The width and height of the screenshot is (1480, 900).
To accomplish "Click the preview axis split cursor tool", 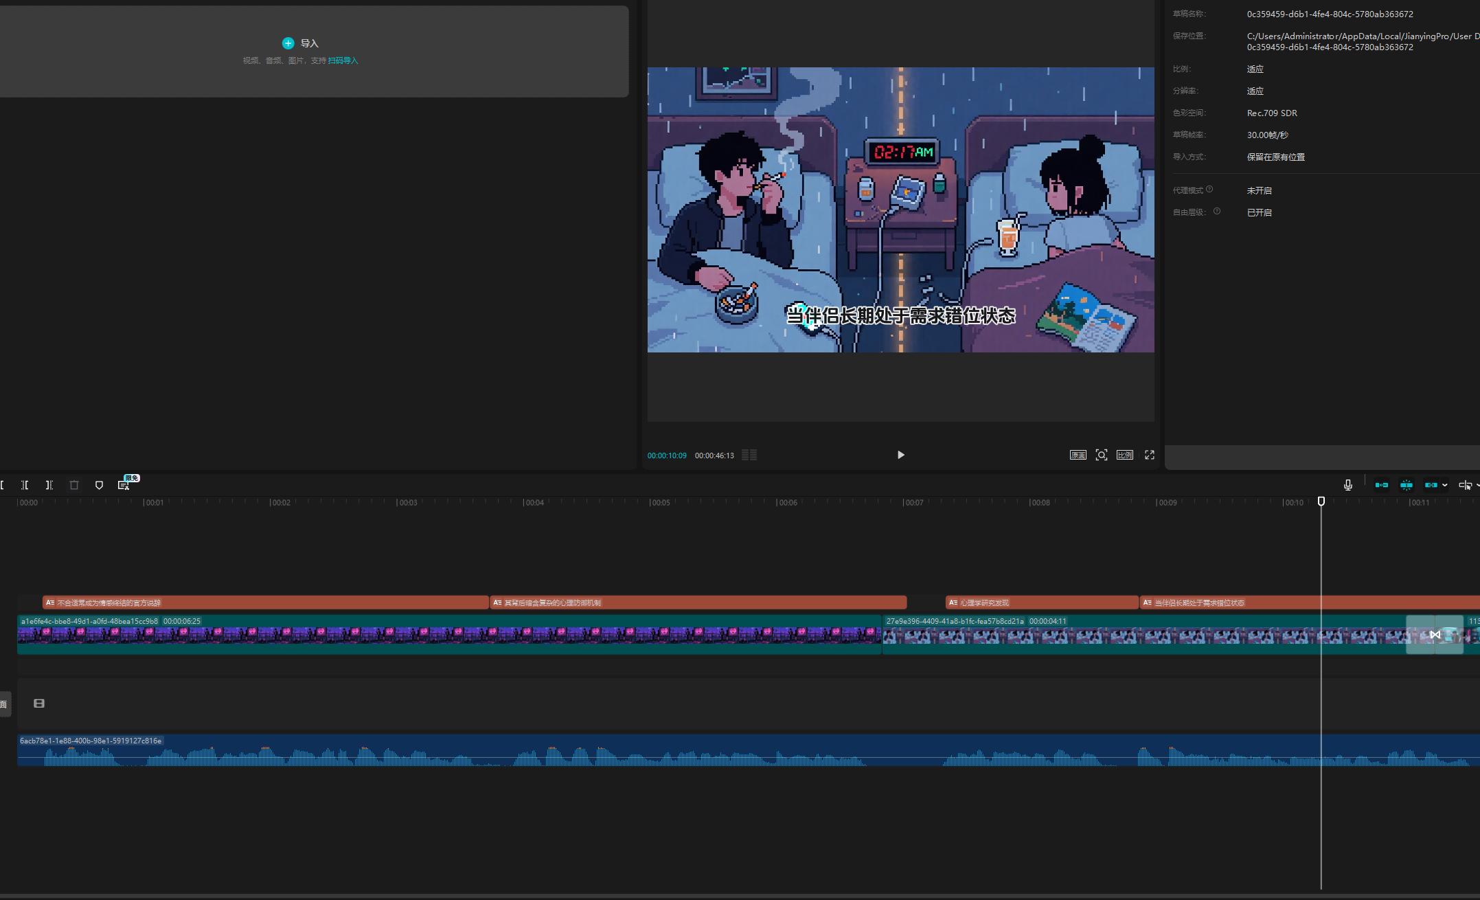I will click(1465, 485).
